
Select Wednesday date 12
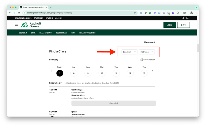pyautogui.click(x=130, y=73)
